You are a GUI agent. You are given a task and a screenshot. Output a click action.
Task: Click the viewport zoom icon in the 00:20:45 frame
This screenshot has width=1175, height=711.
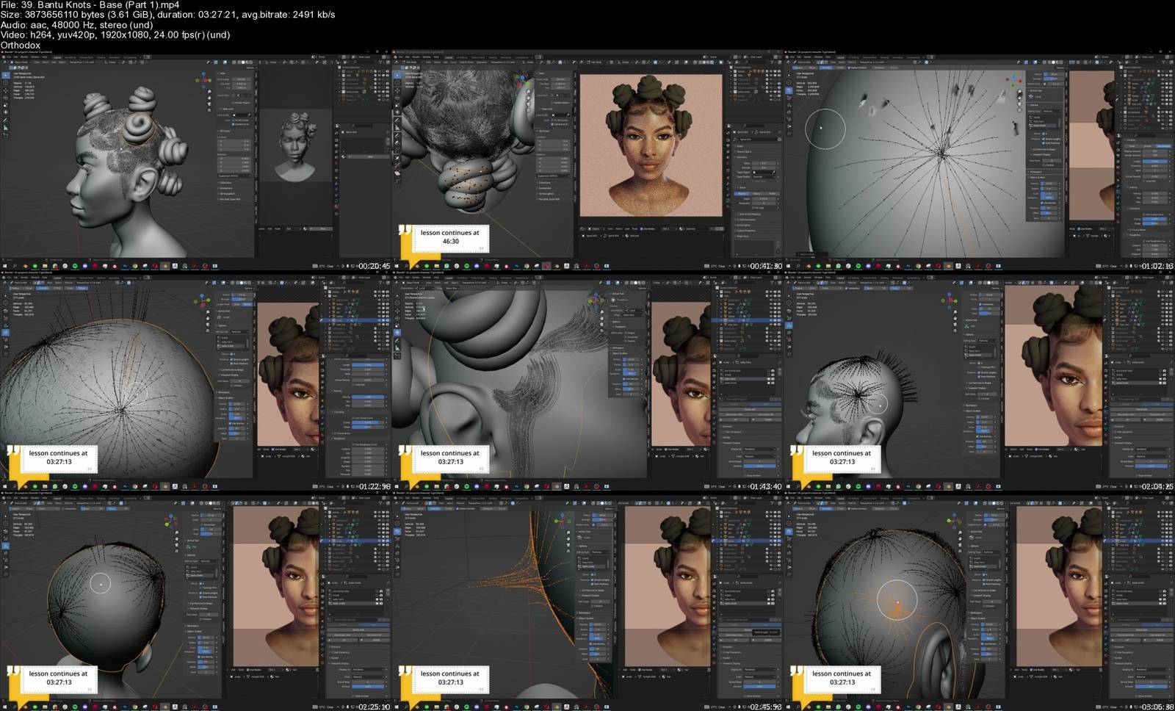pyautogui.click(x=209, y=92)
